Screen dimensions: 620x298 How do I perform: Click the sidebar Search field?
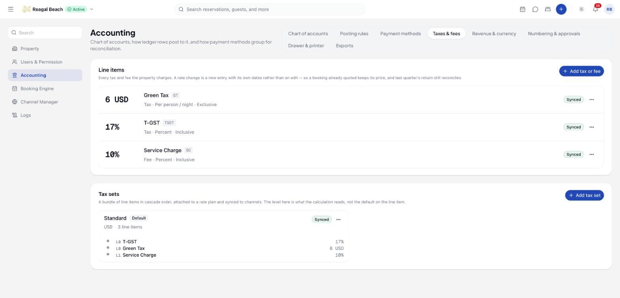[45, 33]
